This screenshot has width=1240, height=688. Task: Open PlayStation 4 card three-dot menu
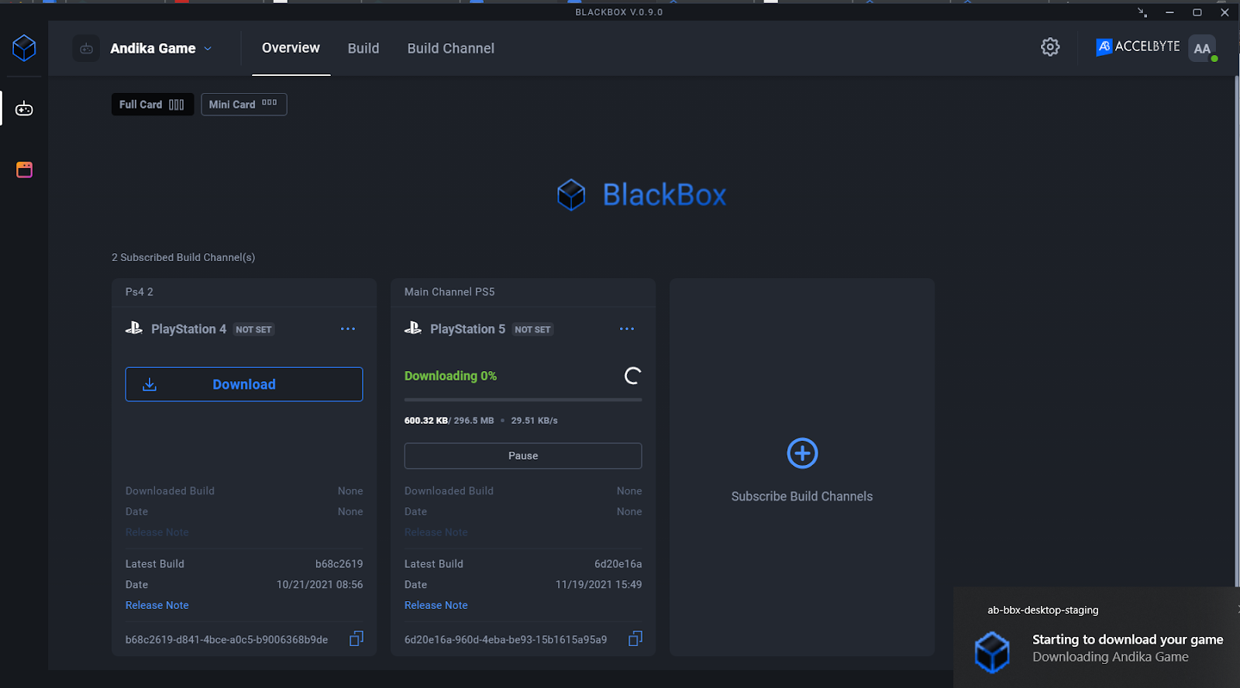348,329
